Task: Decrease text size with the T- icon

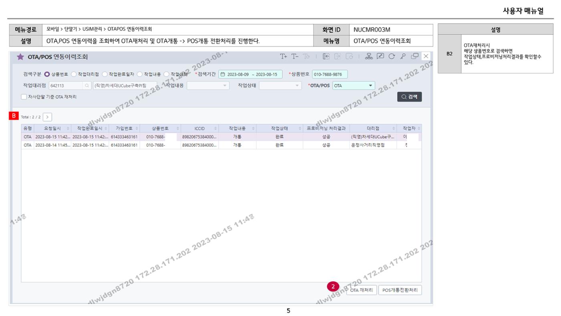Action: [296, 56]
